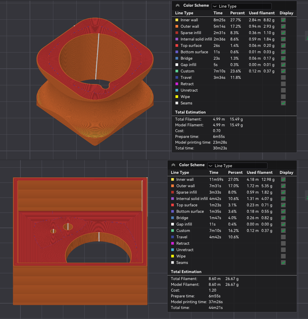Click red Top surface swatch in 3.1% row
Image resolution: width=308 pixels, height=319 pixels.
[172, 205]
